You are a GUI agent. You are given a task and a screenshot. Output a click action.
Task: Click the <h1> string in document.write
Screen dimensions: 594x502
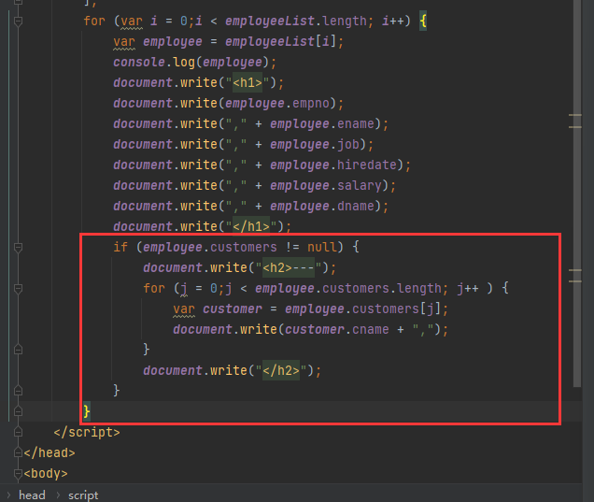[x=251, y=83]
